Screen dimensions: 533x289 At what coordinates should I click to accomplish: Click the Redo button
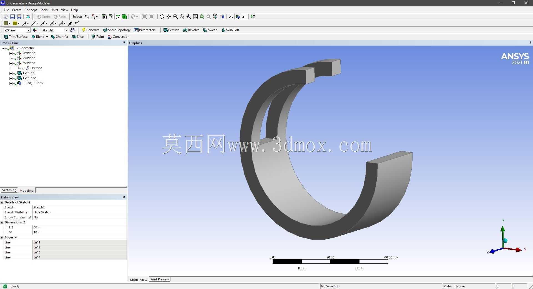click(60, 17)
